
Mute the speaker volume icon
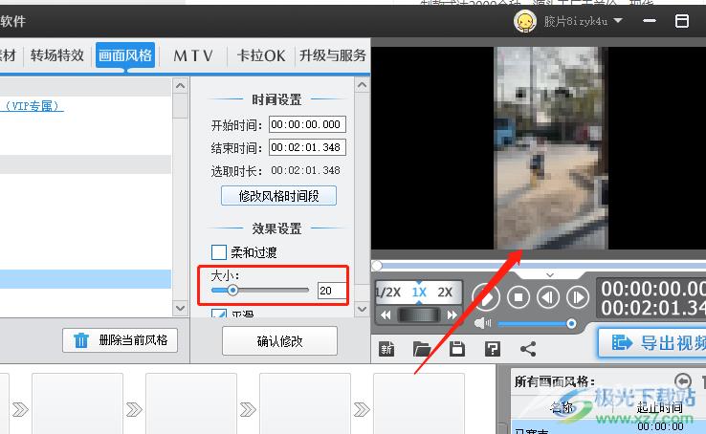point(483,323)
